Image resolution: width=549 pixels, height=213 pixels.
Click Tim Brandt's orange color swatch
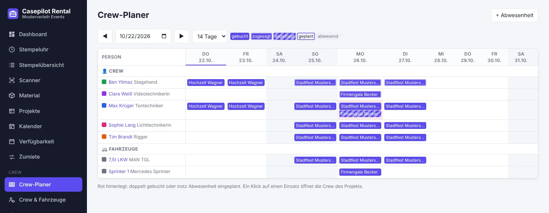coord(104,137)
